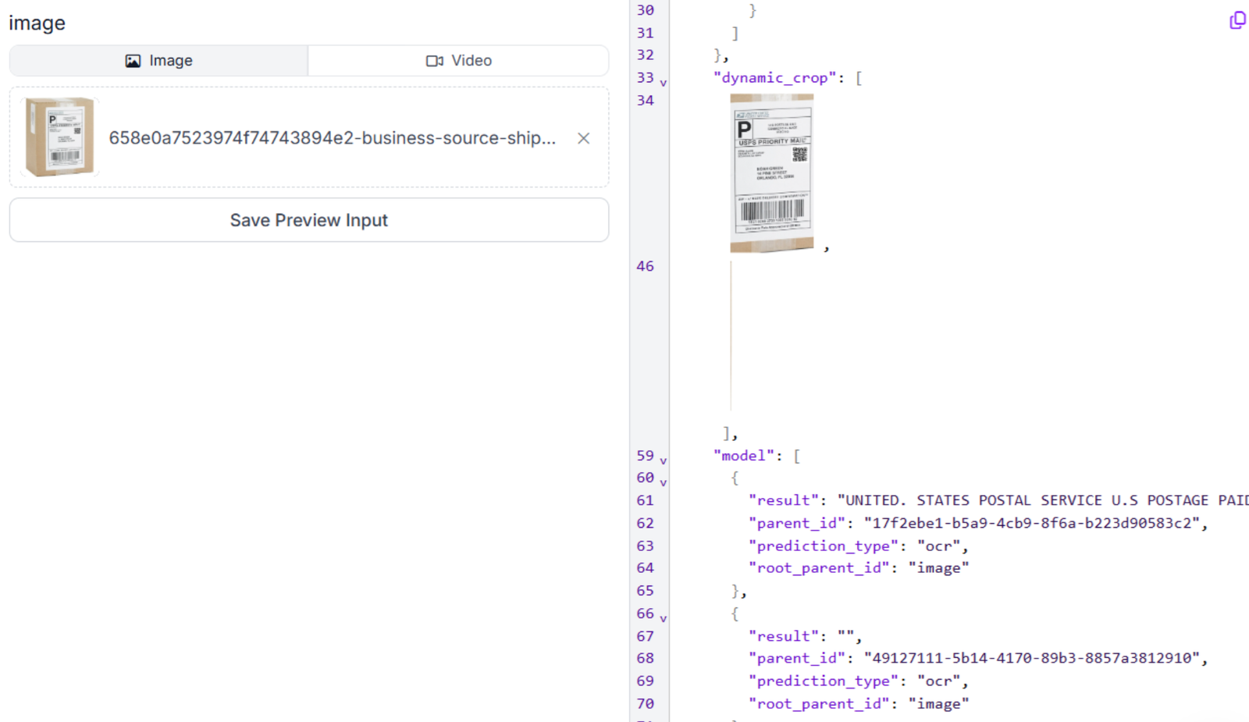Select the Image input tab
The height and width of the screenshot is (722, 1249).
[158, 61]
